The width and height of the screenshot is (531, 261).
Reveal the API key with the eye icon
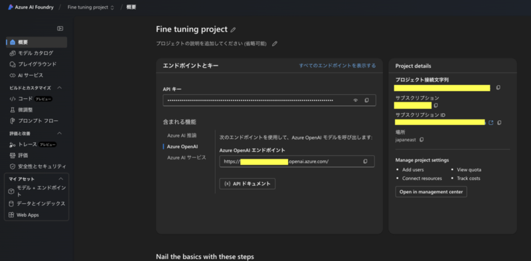click(356, 100)
